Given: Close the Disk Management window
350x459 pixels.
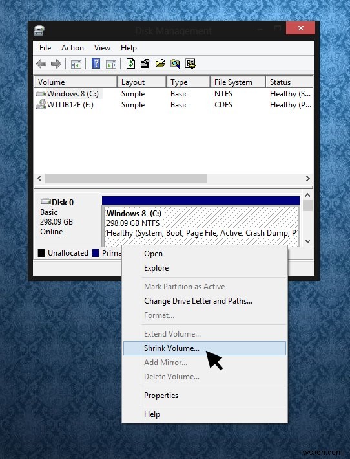Looking at the screenshot, I should pos(301,28).
